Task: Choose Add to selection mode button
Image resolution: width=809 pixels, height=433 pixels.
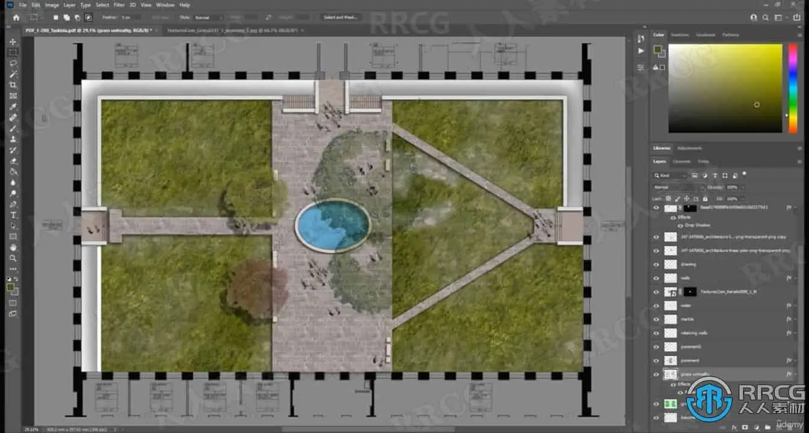Action: tap(66, 17)
